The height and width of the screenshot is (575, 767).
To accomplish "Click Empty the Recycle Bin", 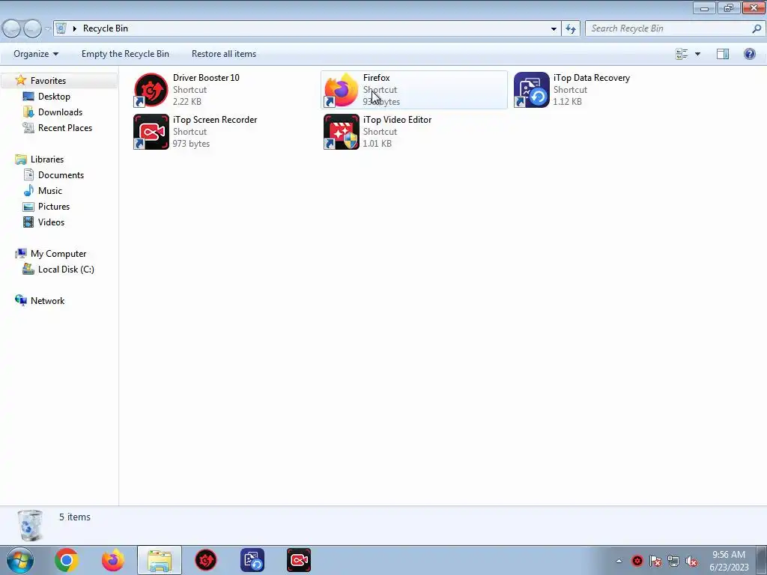I will click(125, 54).
